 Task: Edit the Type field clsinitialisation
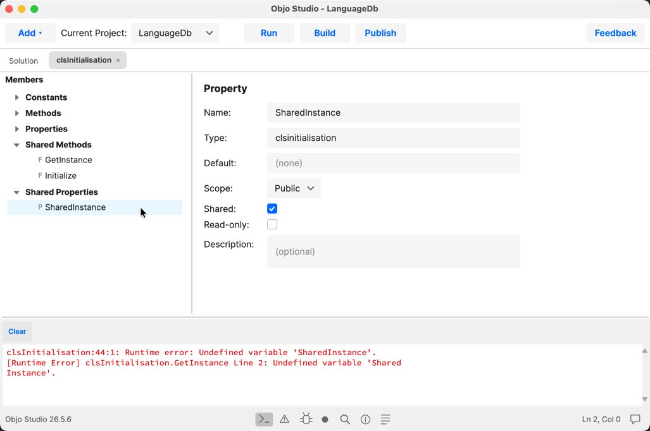pos(394,138)
